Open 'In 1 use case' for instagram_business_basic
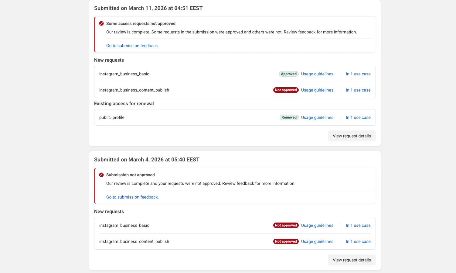This screenshot has width=456, height=273. coord(358,74)
